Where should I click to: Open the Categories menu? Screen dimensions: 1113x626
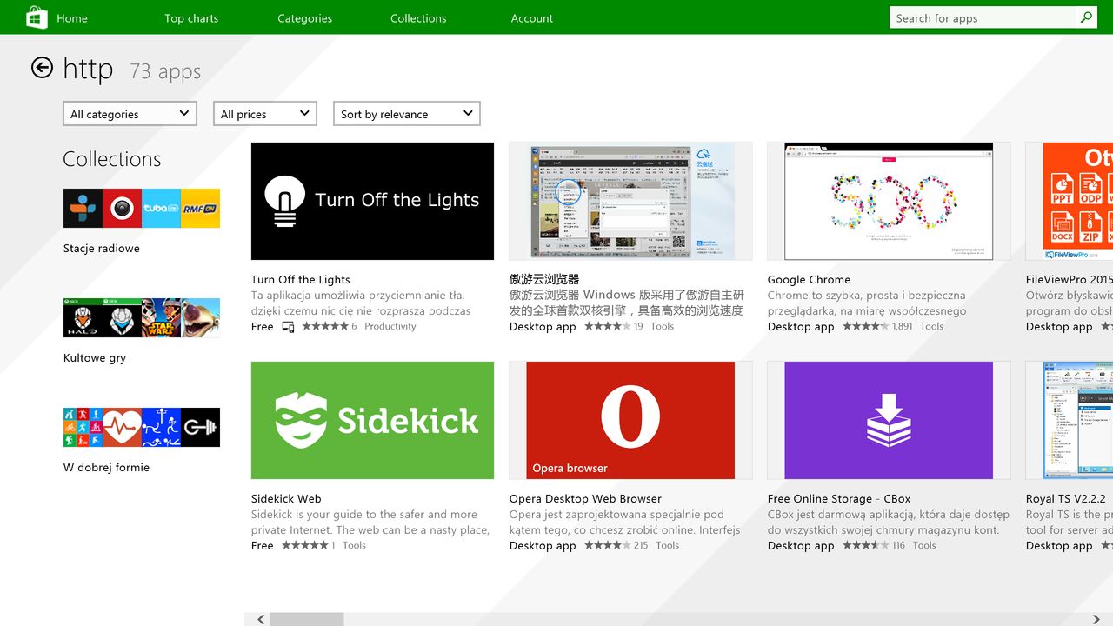(x=305, y=18)
